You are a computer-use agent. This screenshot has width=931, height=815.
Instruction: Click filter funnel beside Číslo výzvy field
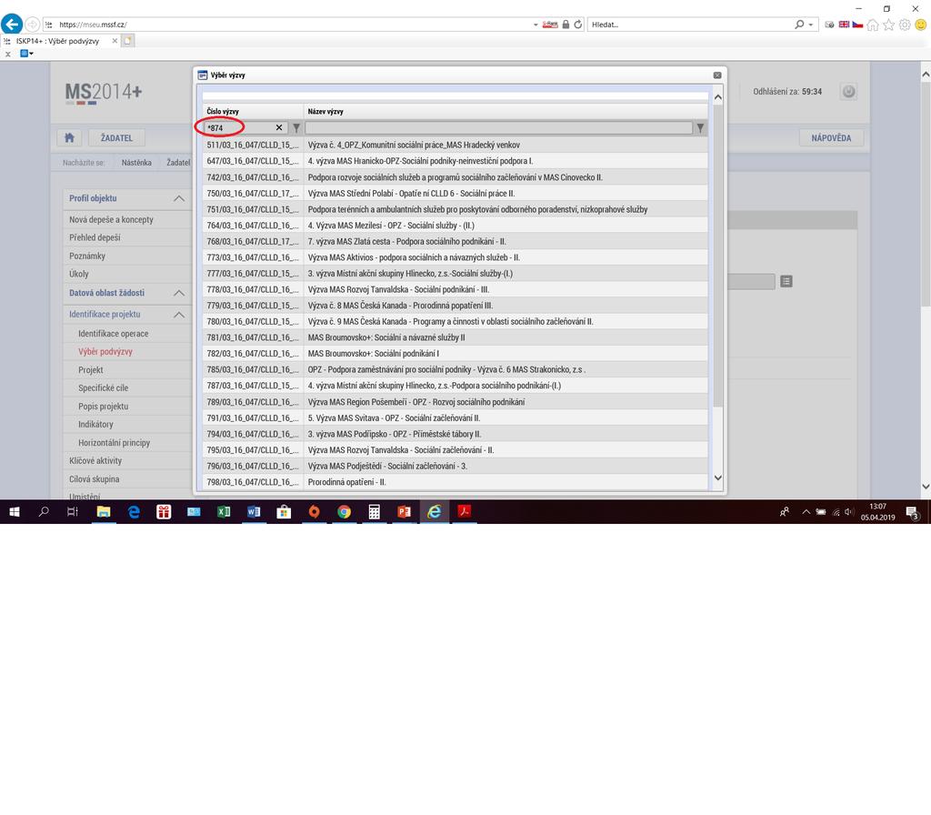(296, 127)
